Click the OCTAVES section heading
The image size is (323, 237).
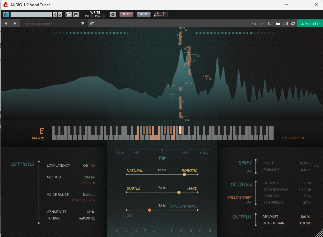coord(241,185)
